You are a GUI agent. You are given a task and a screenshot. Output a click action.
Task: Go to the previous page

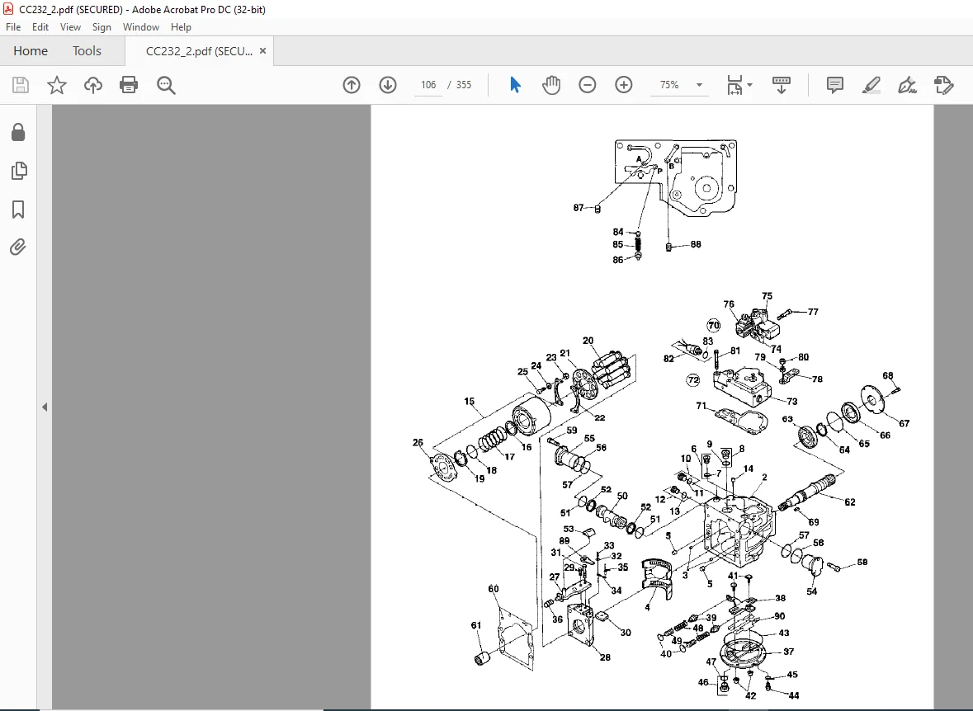click(352, 85)
